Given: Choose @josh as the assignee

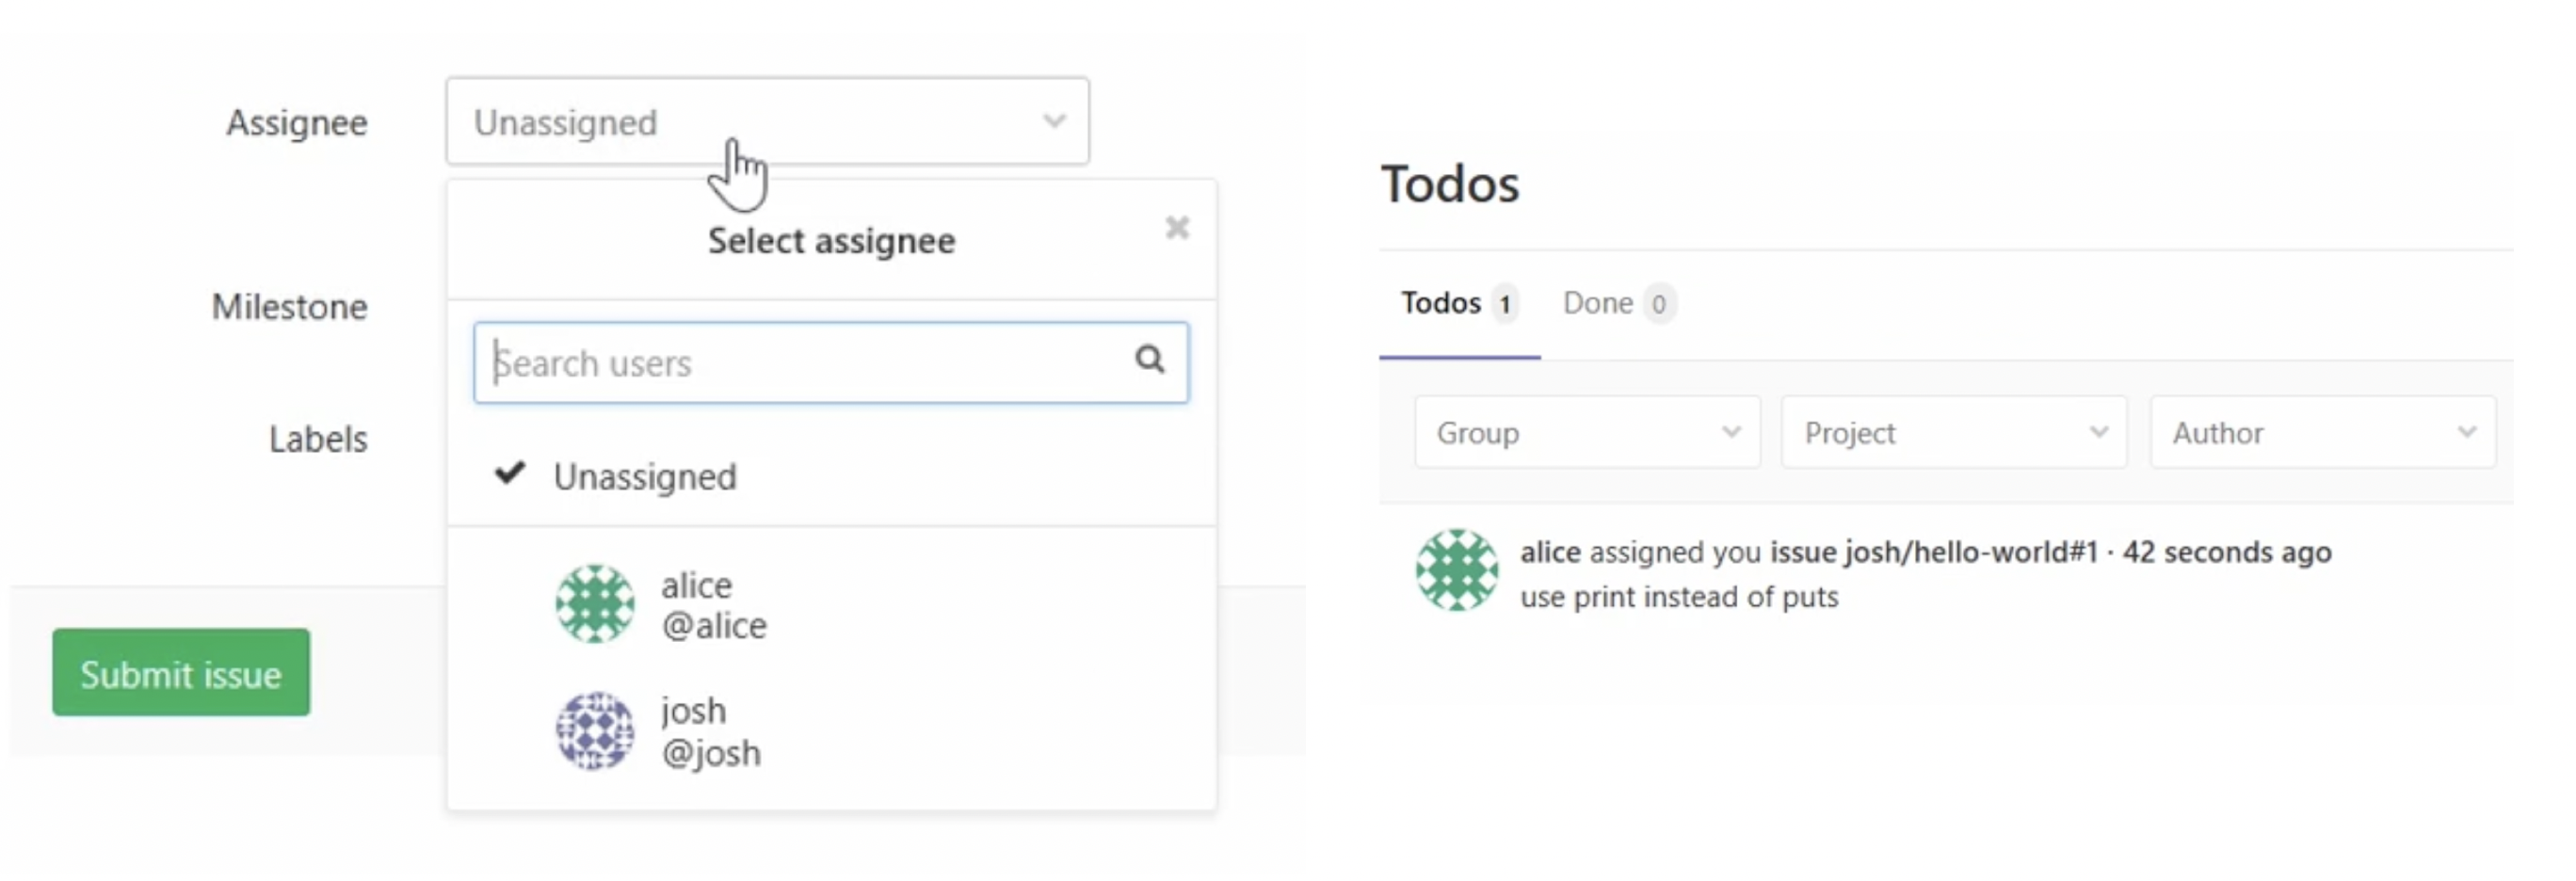Looking at the screenshot, I should coord(710,730).
